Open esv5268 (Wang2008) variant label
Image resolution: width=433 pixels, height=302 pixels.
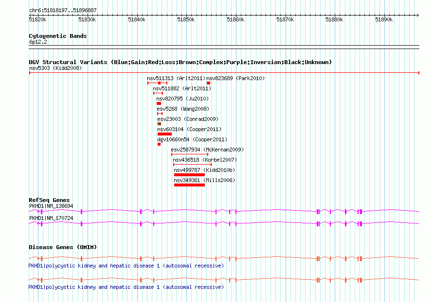point(183,109)
